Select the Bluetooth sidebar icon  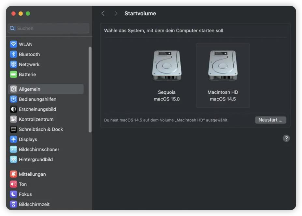click(13, 54)
